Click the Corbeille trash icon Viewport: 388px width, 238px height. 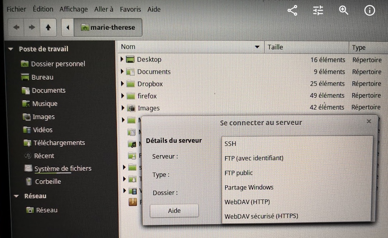(x=29, y=182)
